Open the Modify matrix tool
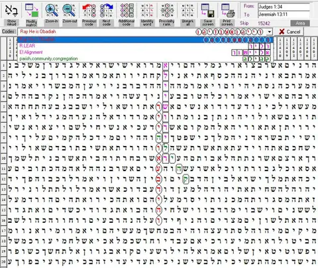The image size is (318, 268). tap(32, 10)
